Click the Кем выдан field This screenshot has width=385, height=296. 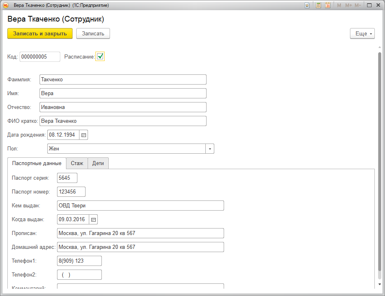tap(141, 206)
